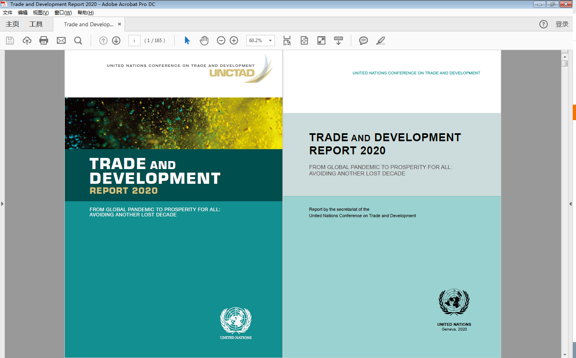Activate the Hand pan tool
Screen dimensions: 576x358
[x=204, y=41]
